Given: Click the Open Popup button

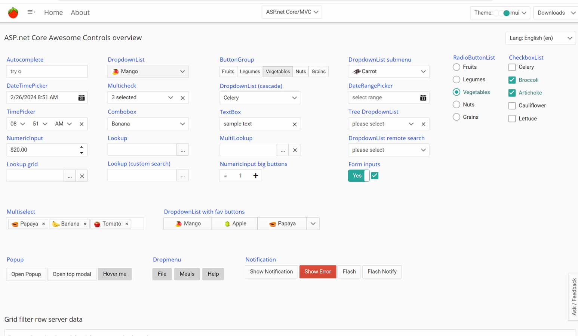Looking at the screenshot, I should [x=26, y=274].
